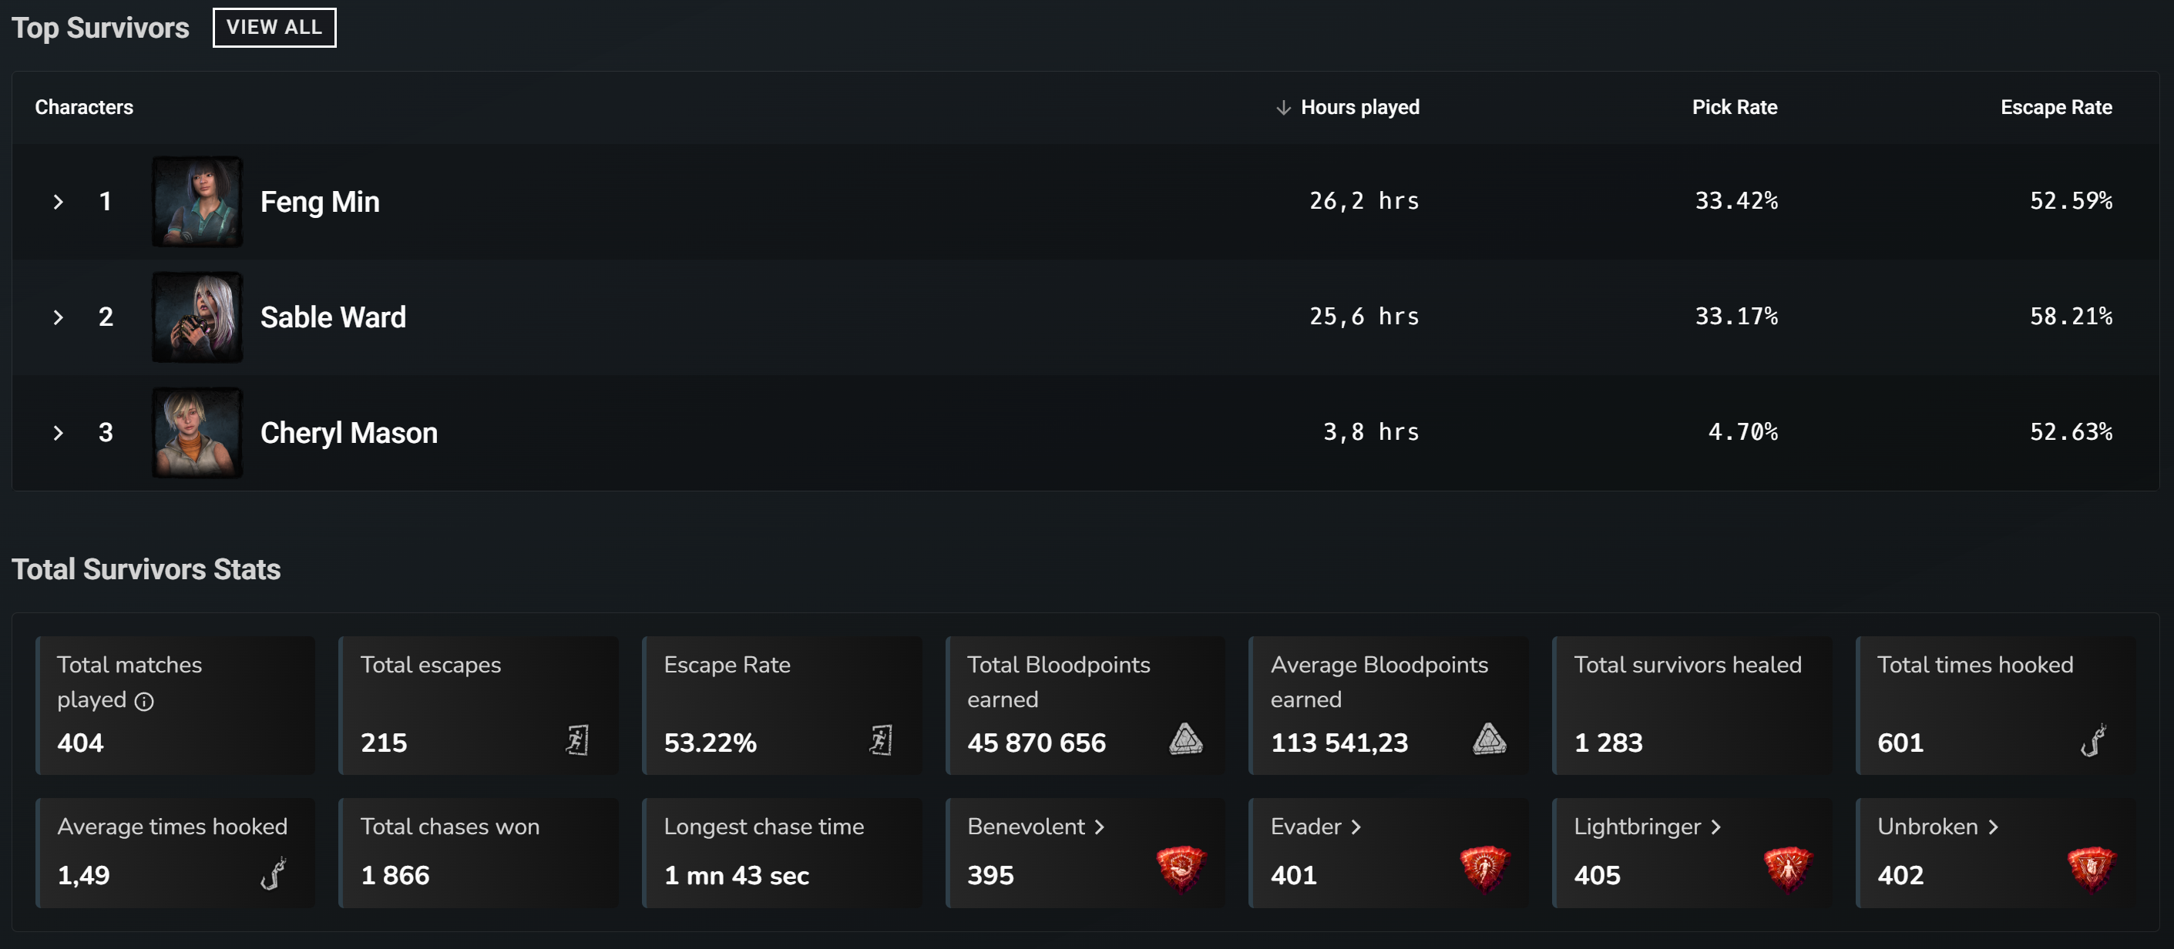Screen dimensions: 2174x949
Task: Select the name Sable Ward
Action: click(332, 317)
